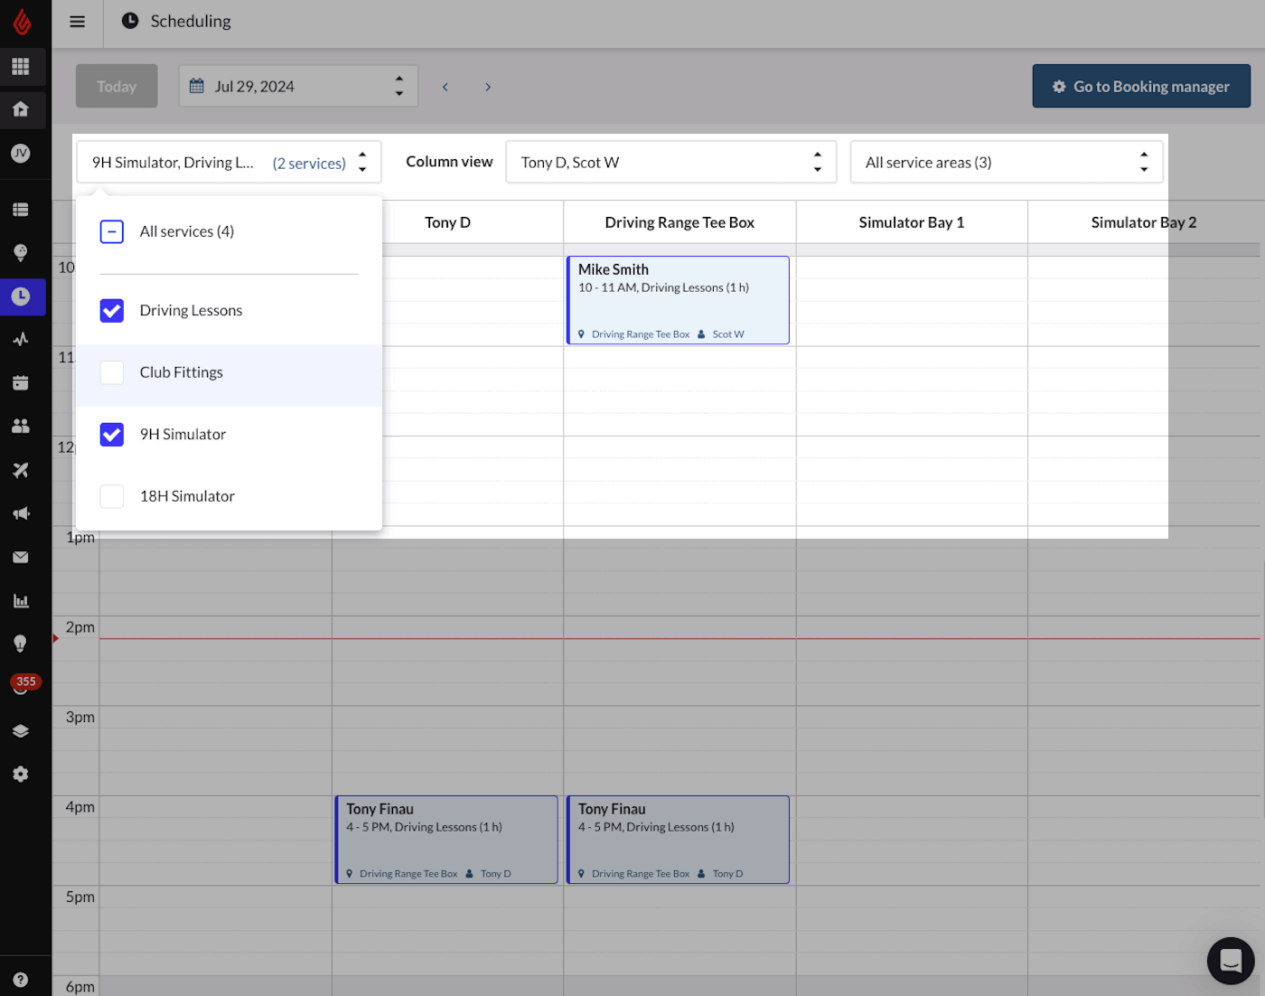Check the Club Fittings checkbox

pos(112,372)
